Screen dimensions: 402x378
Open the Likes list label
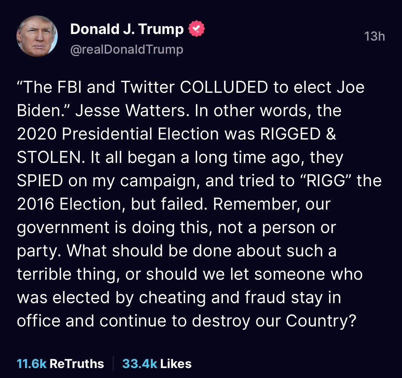click(x=176, y=364)
